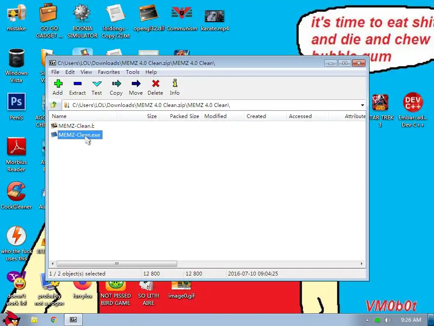The image size is (434, 326).
Task: Select the SO LIT!!! AIRE desktop icon
Action: [x=149, y=293]
